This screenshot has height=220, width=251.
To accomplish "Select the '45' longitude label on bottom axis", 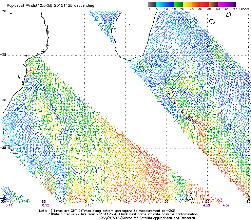I will click(125, 201).
